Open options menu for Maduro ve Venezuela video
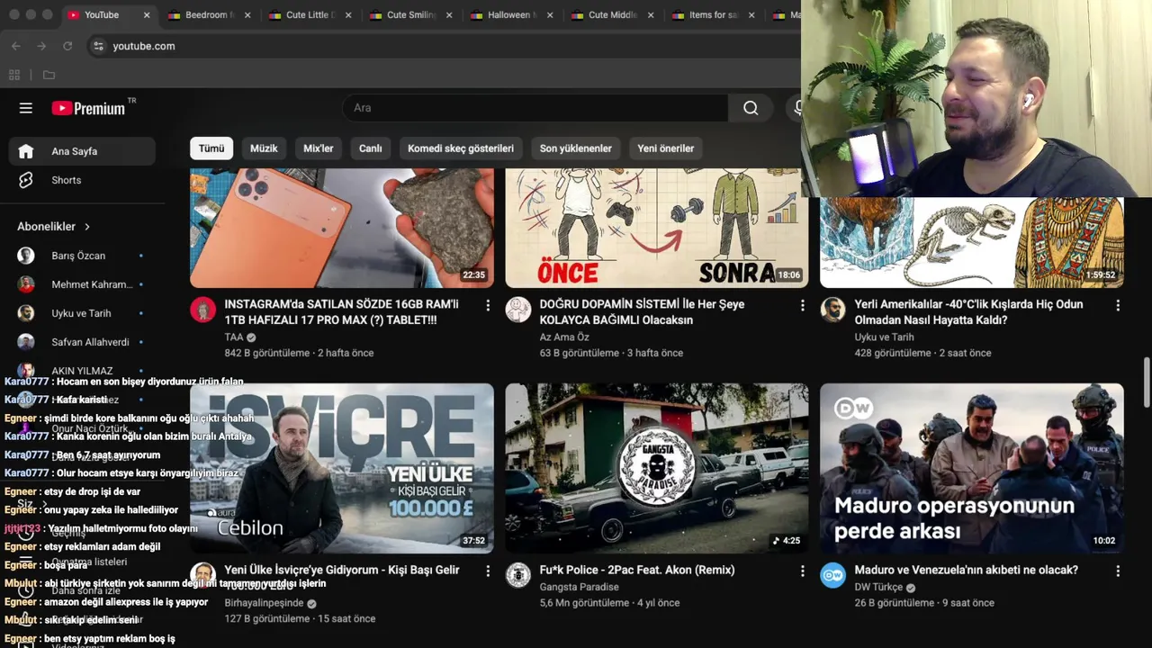This screenshot has width=1152, height=648. (x=1118, y=571)
